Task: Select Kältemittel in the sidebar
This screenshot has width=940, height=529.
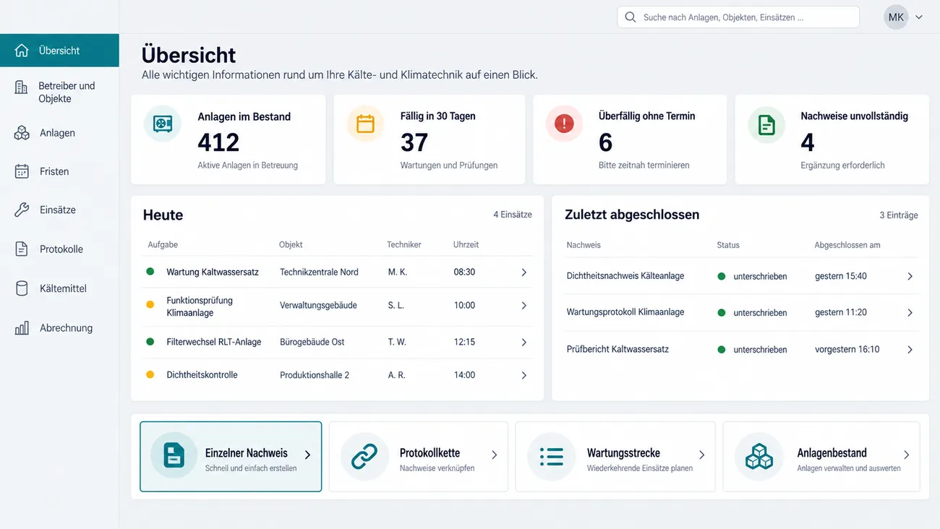Action: point(59,288)
